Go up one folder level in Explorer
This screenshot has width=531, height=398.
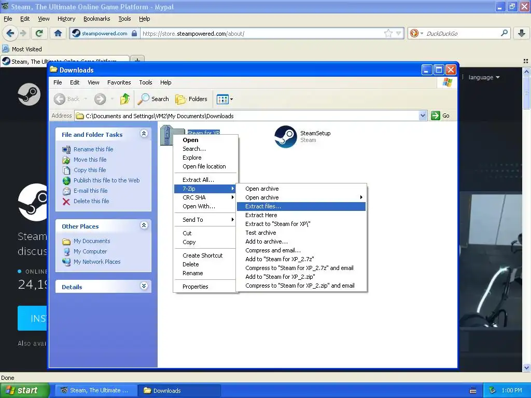click(124, 99)
